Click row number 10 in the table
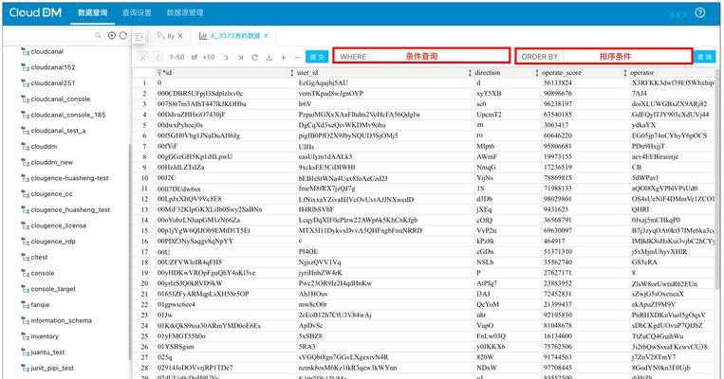 (144, 178)
